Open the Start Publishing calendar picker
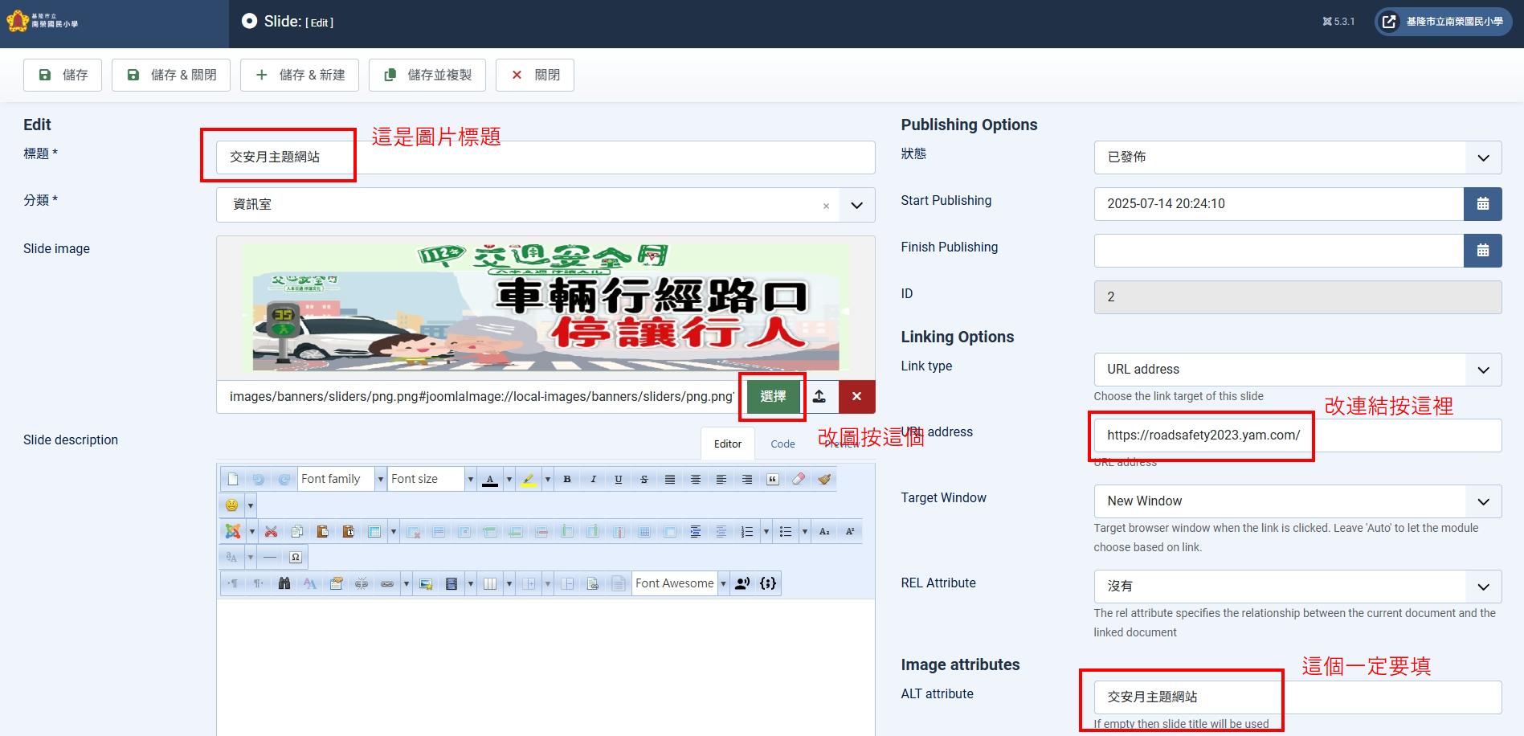 1482,204
